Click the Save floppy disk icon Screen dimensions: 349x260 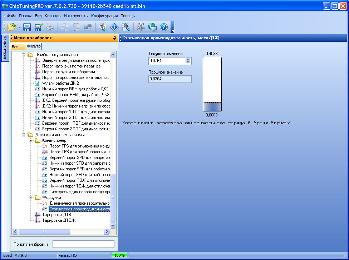[x=27, y=27]
